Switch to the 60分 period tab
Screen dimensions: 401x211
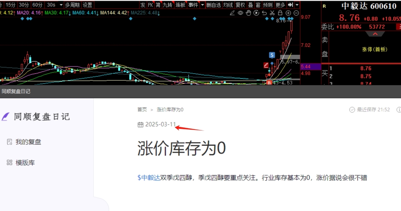click(x=37, y=5)
